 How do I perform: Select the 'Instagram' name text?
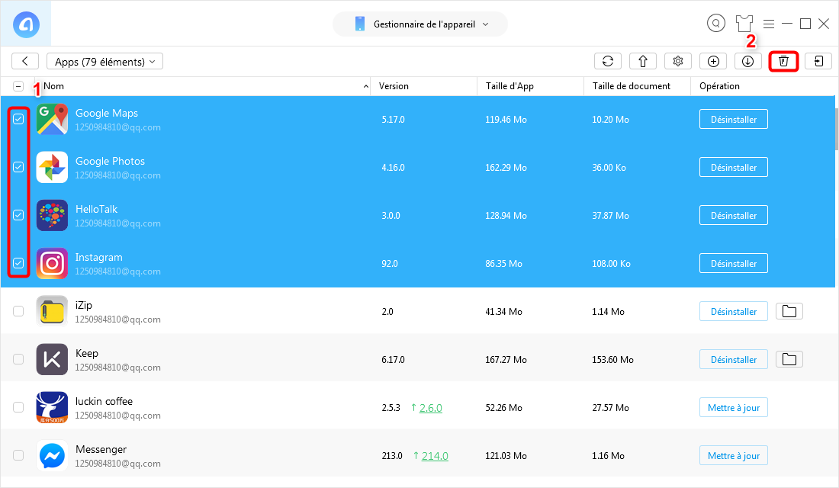[98, 258]
